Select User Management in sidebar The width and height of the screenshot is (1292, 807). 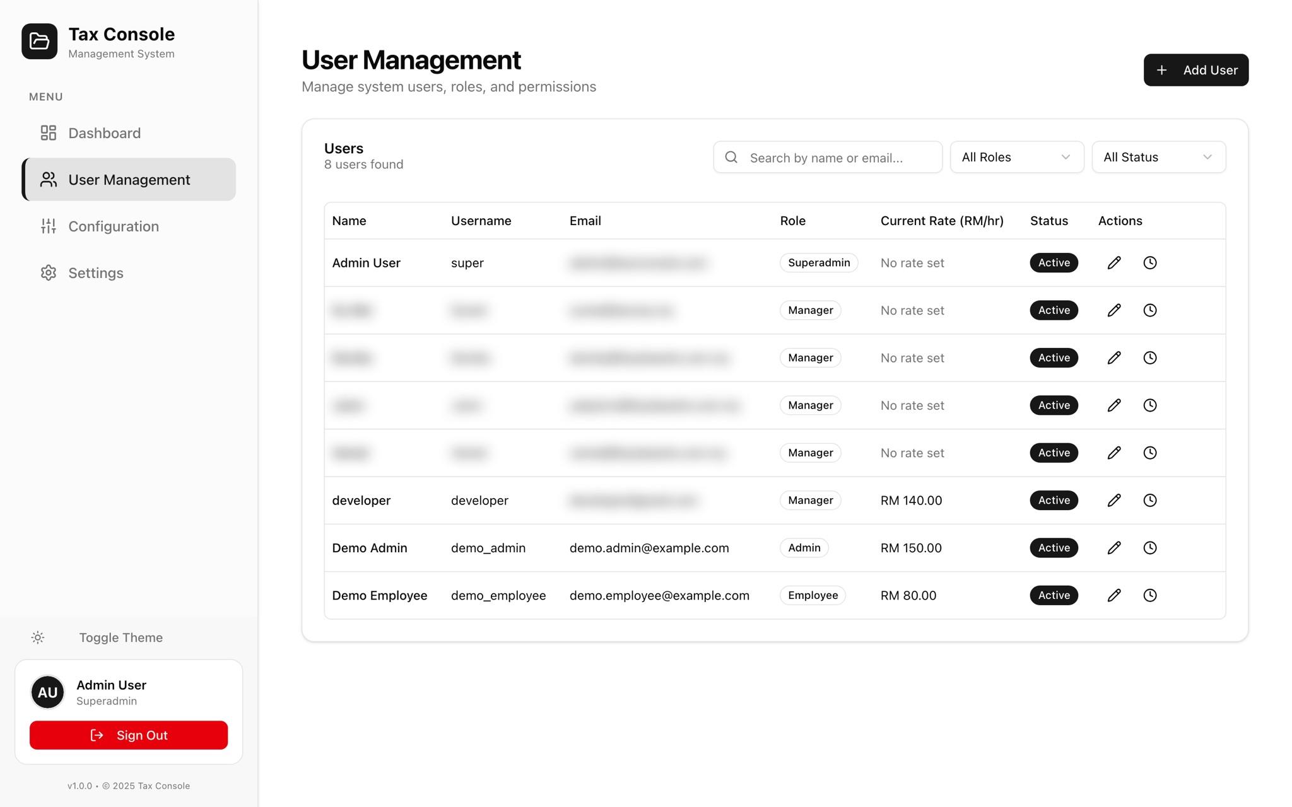[x=129, y=180]
